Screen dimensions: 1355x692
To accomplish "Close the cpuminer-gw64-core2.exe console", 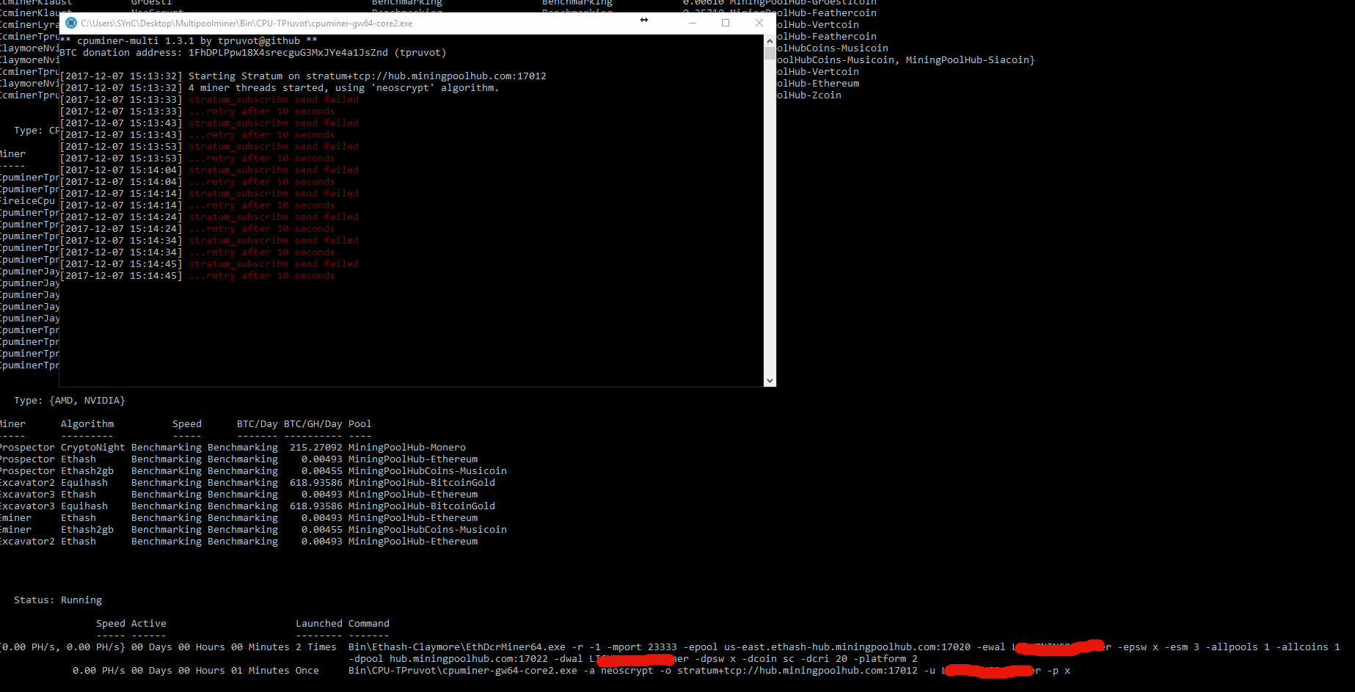I will [x=759, y=23].
